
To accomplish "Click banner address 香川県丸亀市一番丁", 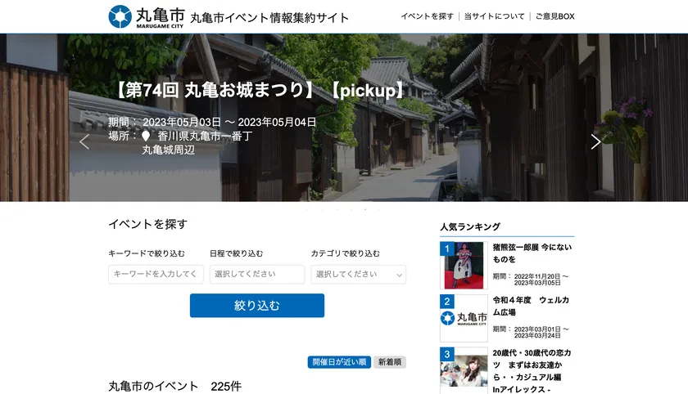I will 205,137.
